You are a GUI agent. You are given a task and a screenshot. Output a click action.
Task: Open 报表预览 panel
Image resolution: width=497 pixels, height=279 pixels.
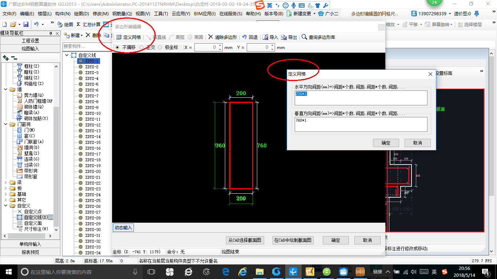click(30, 252)
